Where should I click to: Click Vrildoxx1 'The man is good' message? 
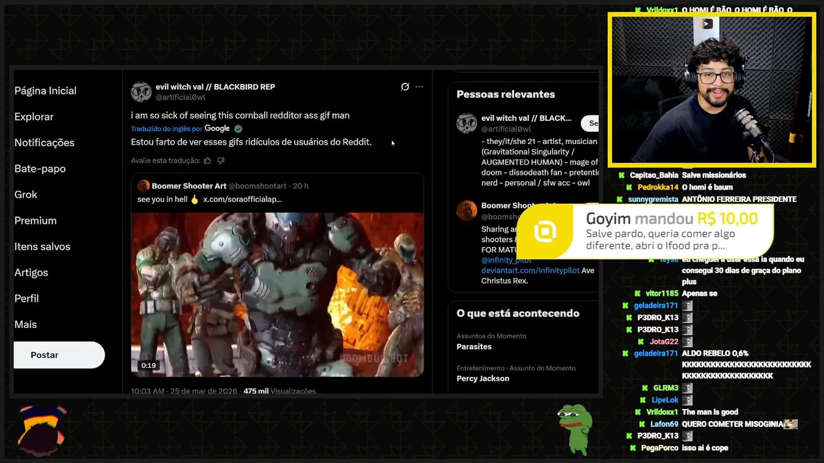[710, 412]
